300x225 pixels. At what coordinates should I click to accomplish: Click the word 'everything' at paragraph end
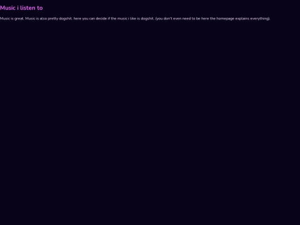(259, 19)
